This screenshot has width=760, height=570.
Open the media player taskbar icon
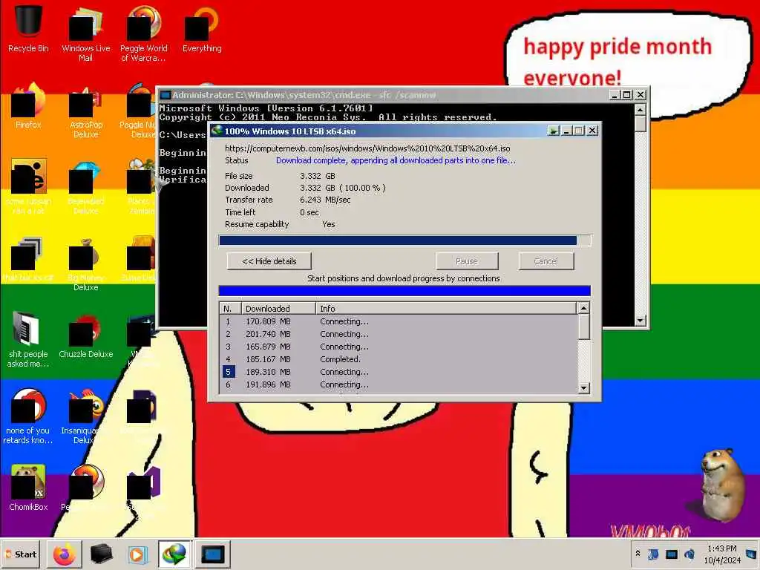coord(137,554)
